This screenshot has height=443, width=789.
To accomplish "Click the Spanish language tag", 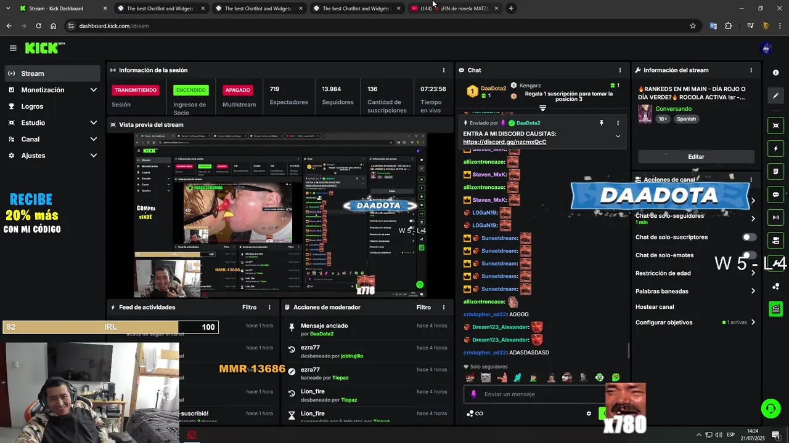I will [686, 119].
